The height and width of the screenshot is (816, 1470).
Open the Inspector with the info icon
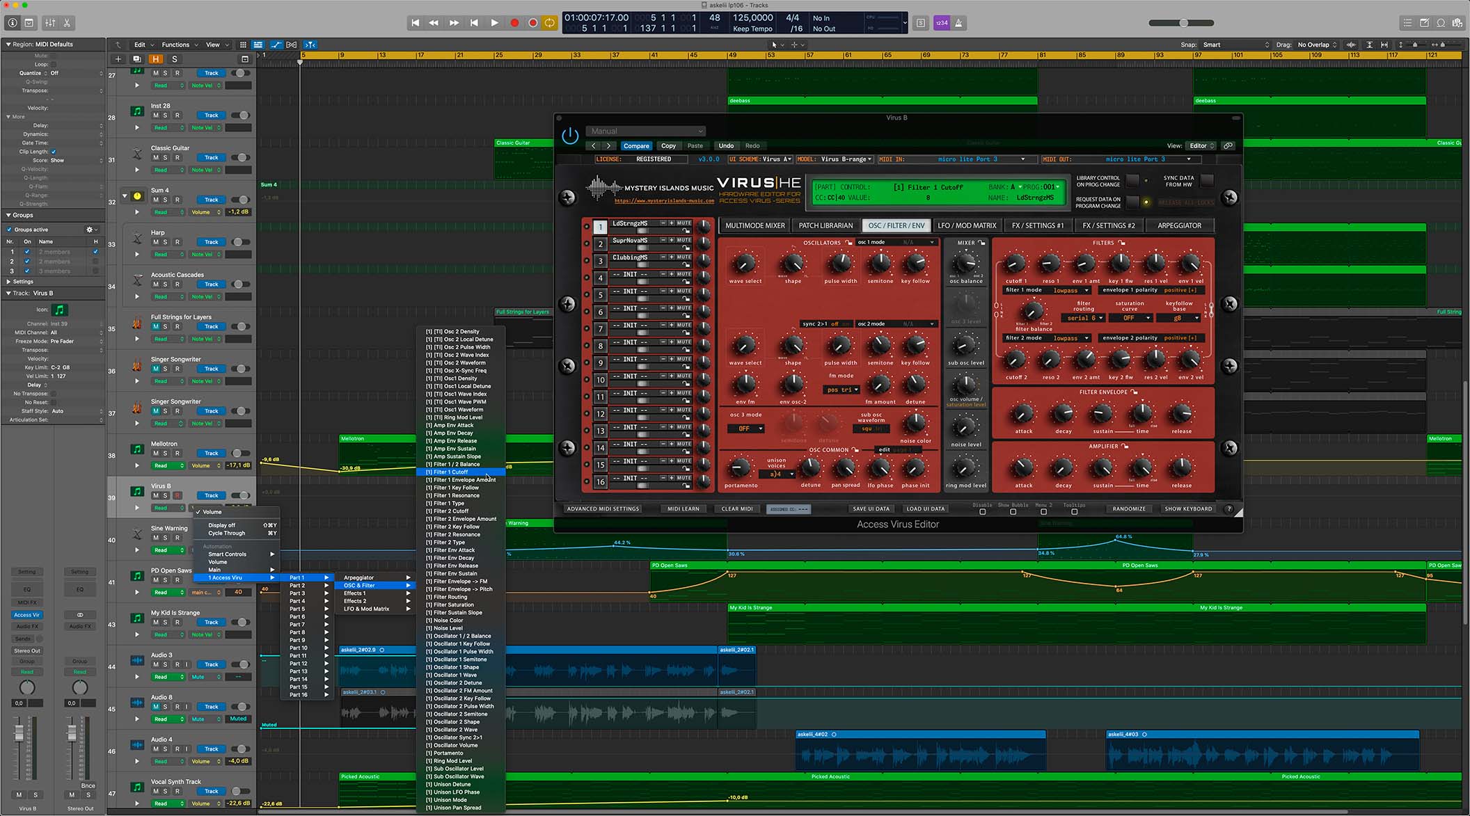click(x=12, y=23)
